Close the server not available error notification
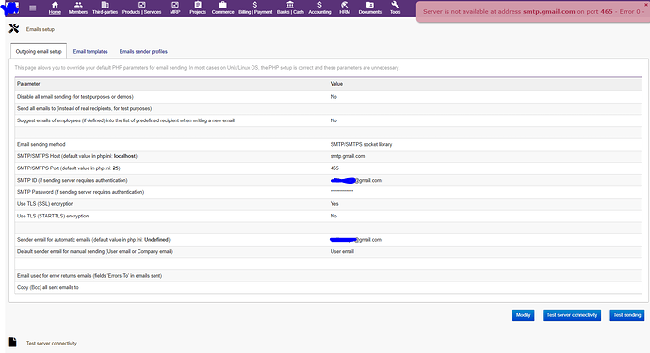This screenshot has width=650, height=353. 645,5
